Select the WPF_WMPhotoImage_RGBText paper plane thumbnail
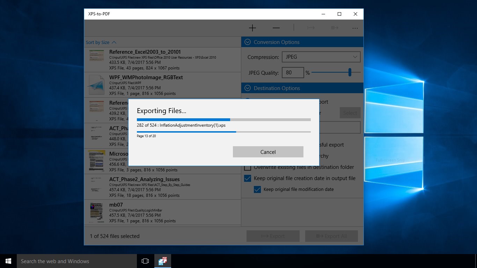This screenshot has width=477, height=268. 96,85
